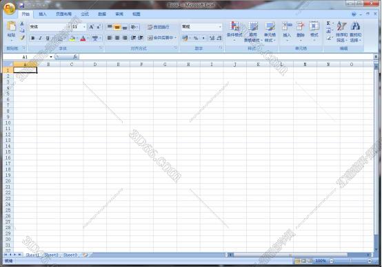Click the fx insert function icon
Screen dimensions: 382x267
click(75, 56)
